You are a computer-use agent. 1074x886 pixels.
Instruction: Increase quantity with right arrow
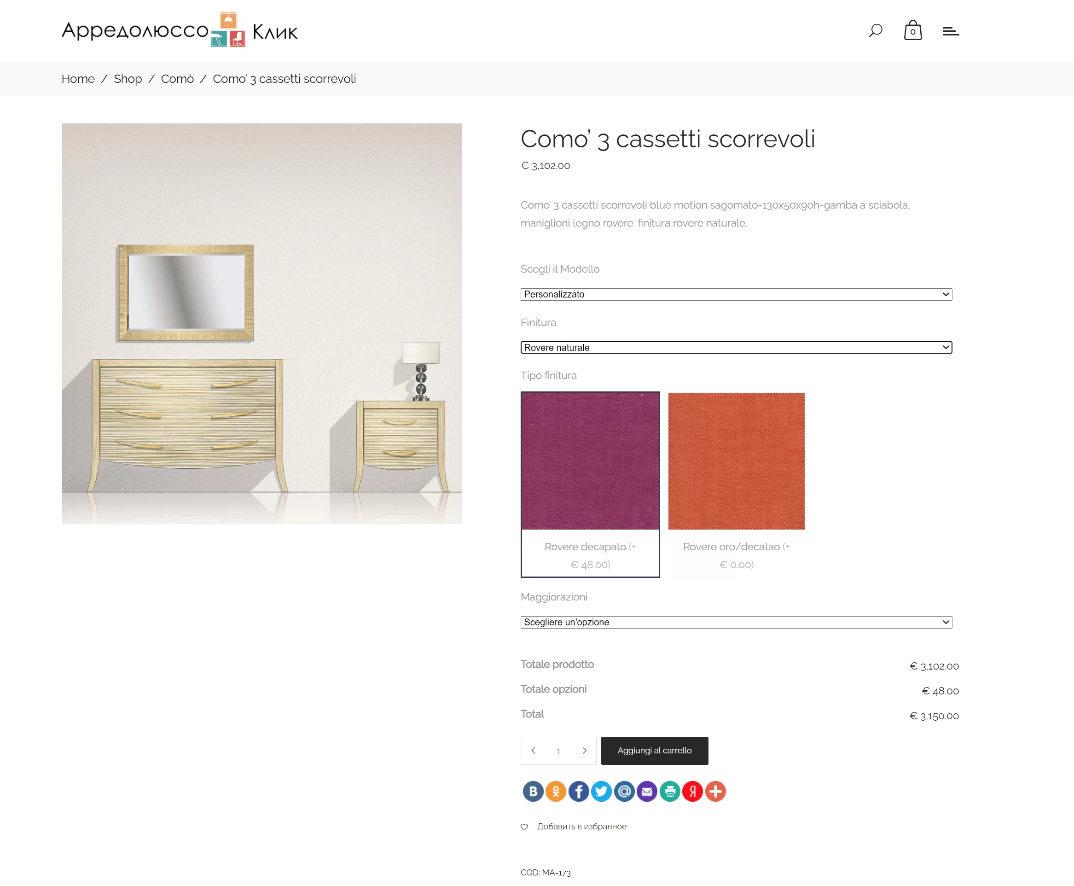point(584,750)
